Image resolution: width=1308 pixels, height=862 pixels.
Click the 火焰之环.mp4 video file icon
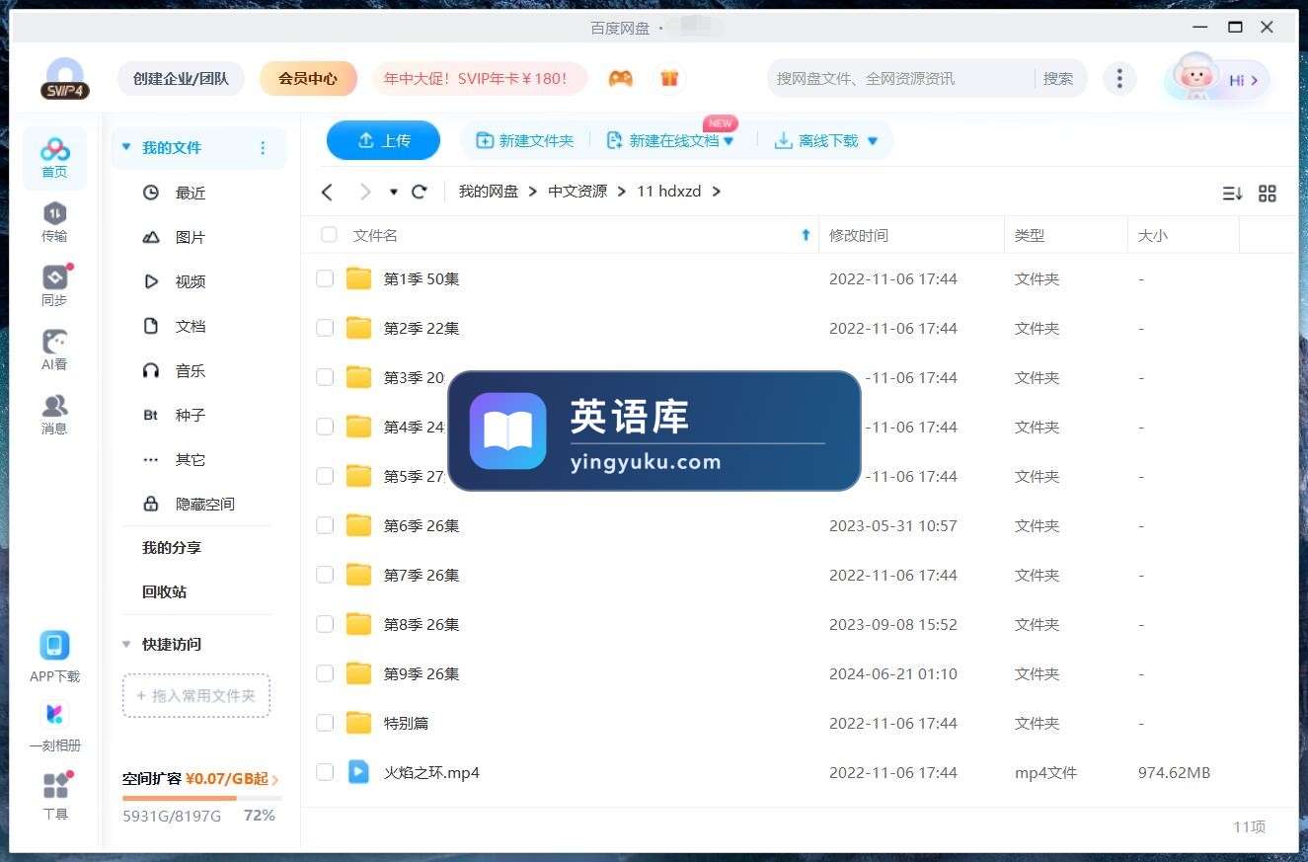point(358,772)
